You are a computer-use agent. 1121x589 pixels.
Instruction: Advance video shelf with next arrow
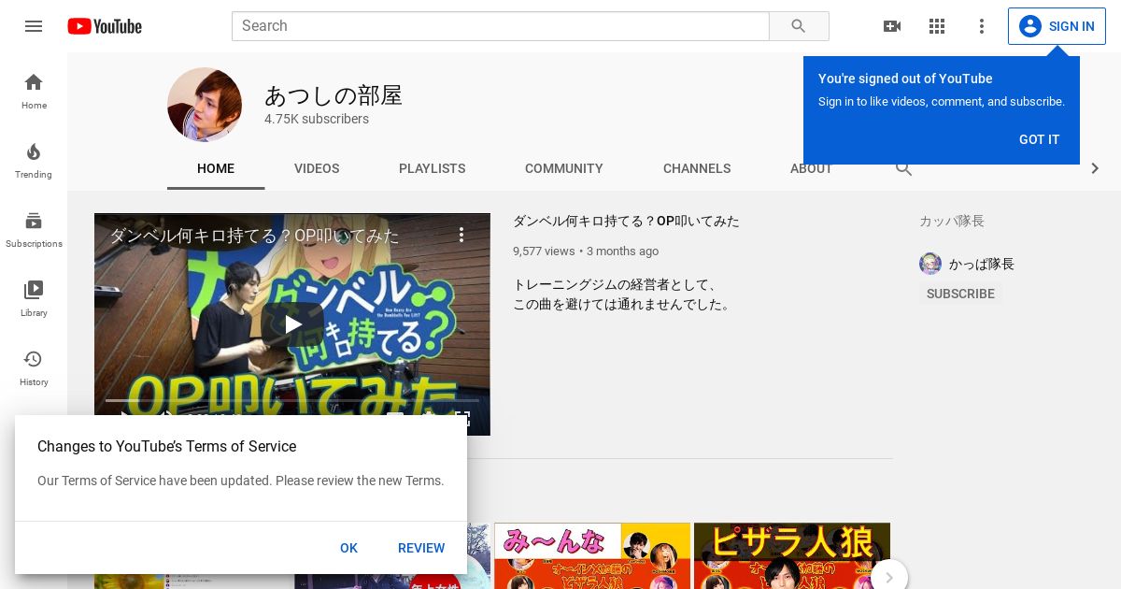point(889,578)
